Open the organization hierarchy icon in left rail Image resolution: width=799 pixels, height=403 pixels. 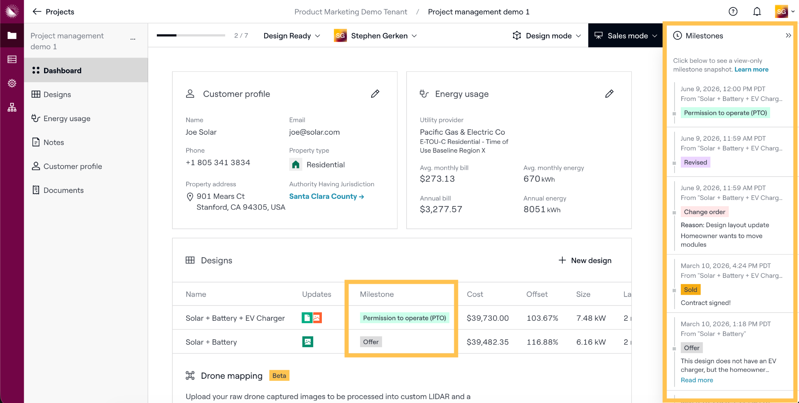point(12,107)
